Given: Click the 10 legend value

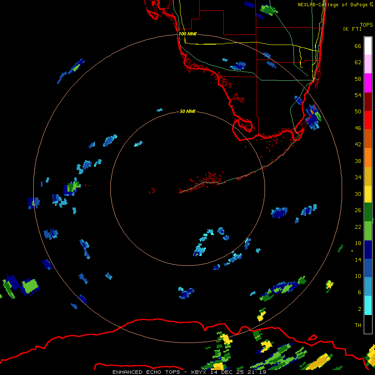Looking at the screenshot, I should coord(358,276).
